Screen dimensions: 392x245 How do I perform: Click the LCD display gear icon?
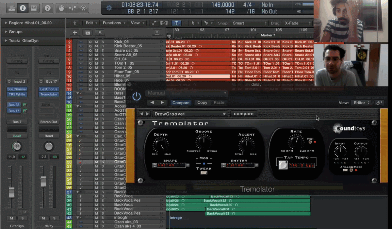(109, 8)
